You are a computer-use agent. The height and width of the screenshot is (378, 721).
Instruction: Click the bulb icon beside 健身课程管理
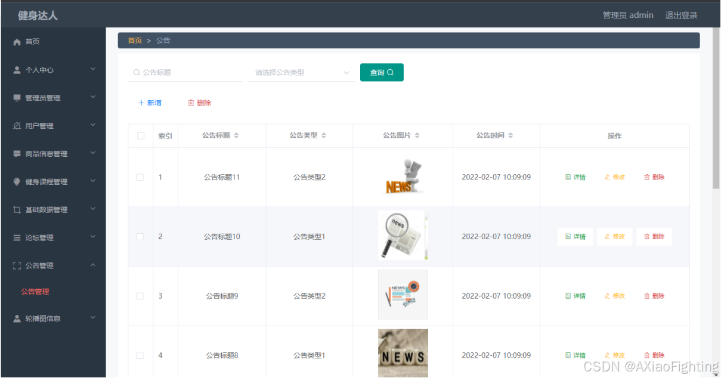click(x=17, y=182)
